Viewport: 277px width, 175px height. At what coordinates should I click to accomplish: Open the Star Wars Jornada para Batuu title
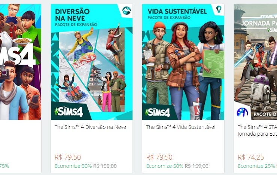pos(257,130)
